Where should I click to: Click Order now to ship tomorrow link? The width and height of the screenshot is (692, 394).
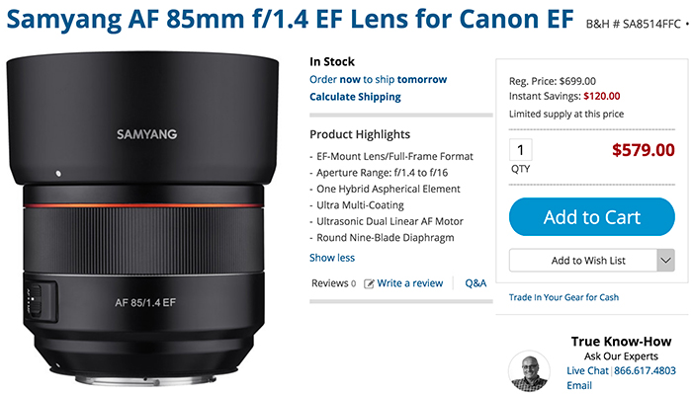point(379,80)
